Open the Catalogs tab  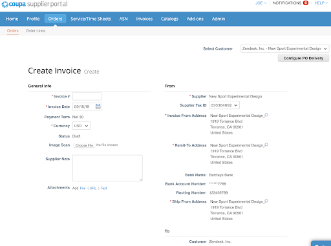169,19
